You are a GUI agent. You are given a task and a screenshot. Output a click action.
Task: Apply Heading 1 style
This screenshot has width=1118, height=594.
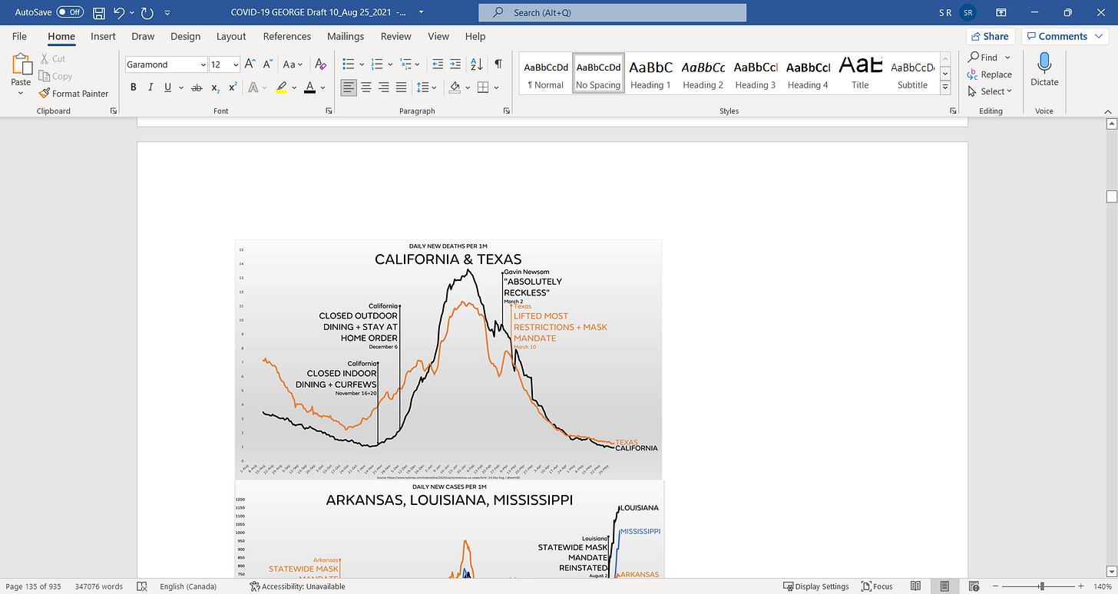pyautogui.click(x=651, y=74)
